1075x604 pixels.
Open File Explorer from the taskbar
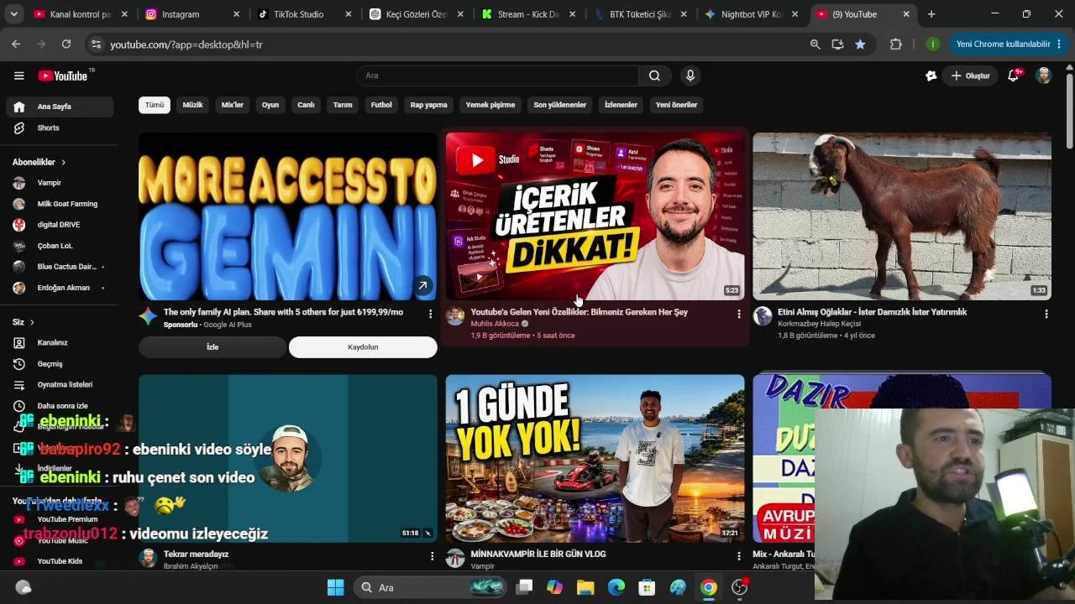(585, 587)
